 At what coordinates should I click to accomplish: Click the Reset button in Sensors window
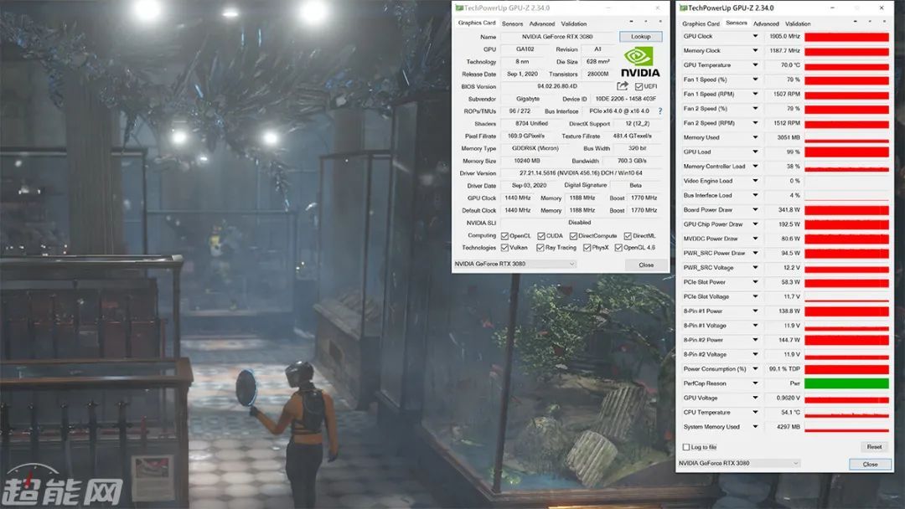pyautogui.click(x=874, y=447)
